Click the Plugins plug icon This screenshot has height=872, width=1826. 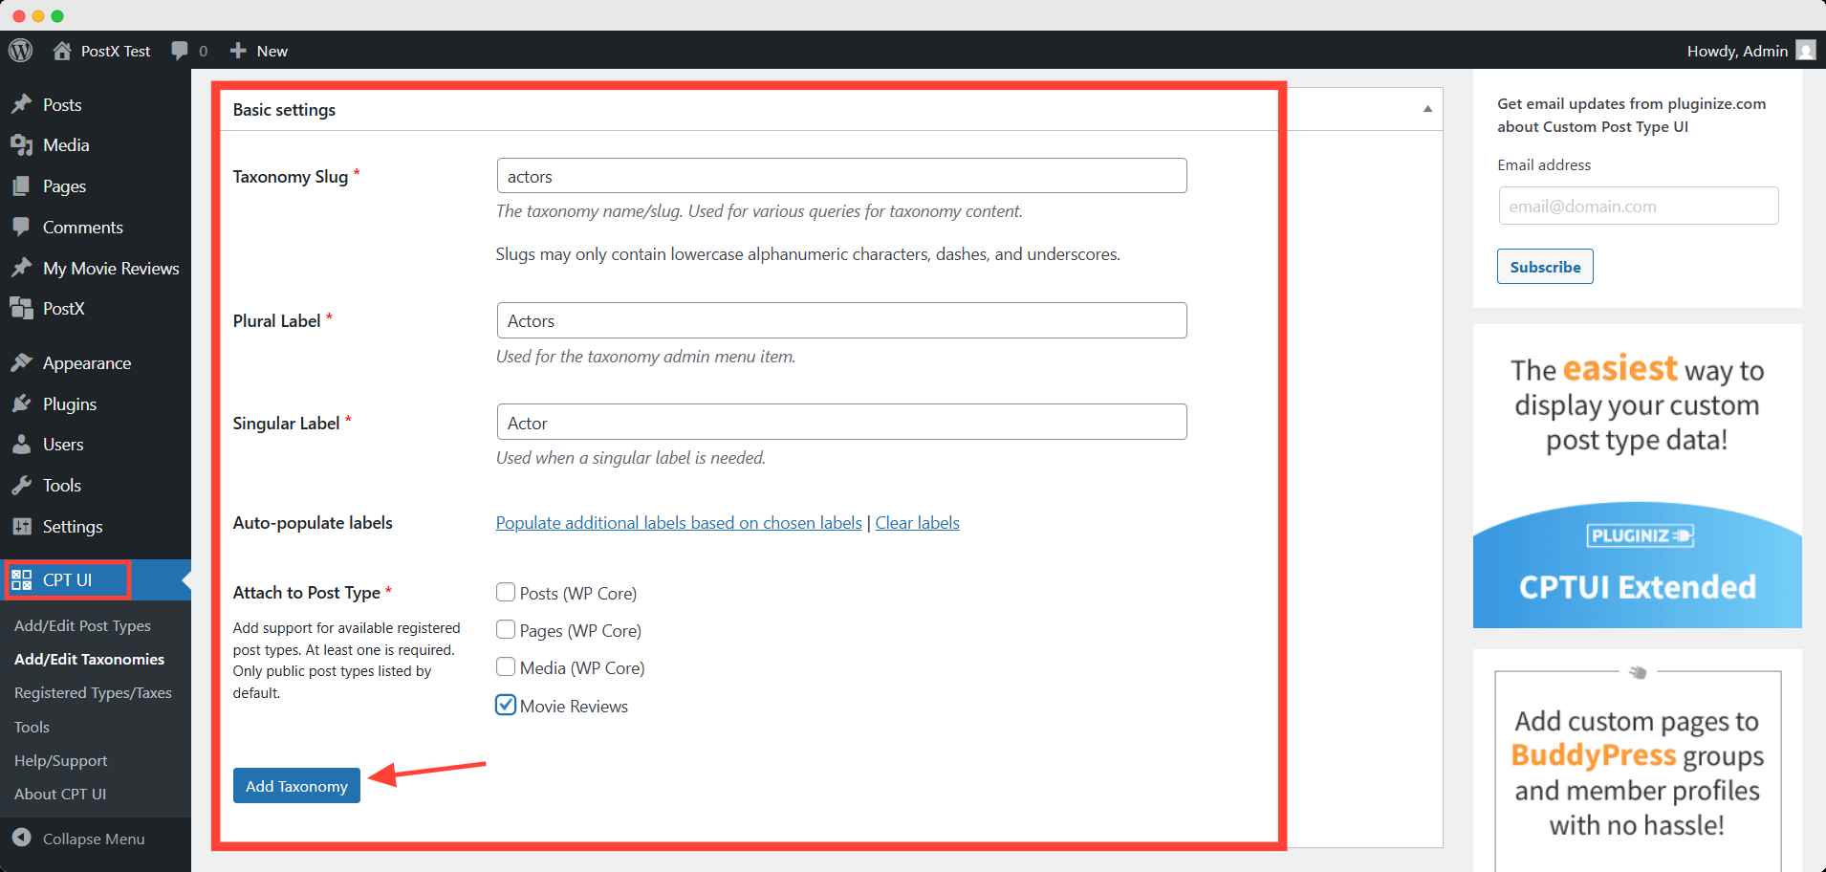[21, 404]
